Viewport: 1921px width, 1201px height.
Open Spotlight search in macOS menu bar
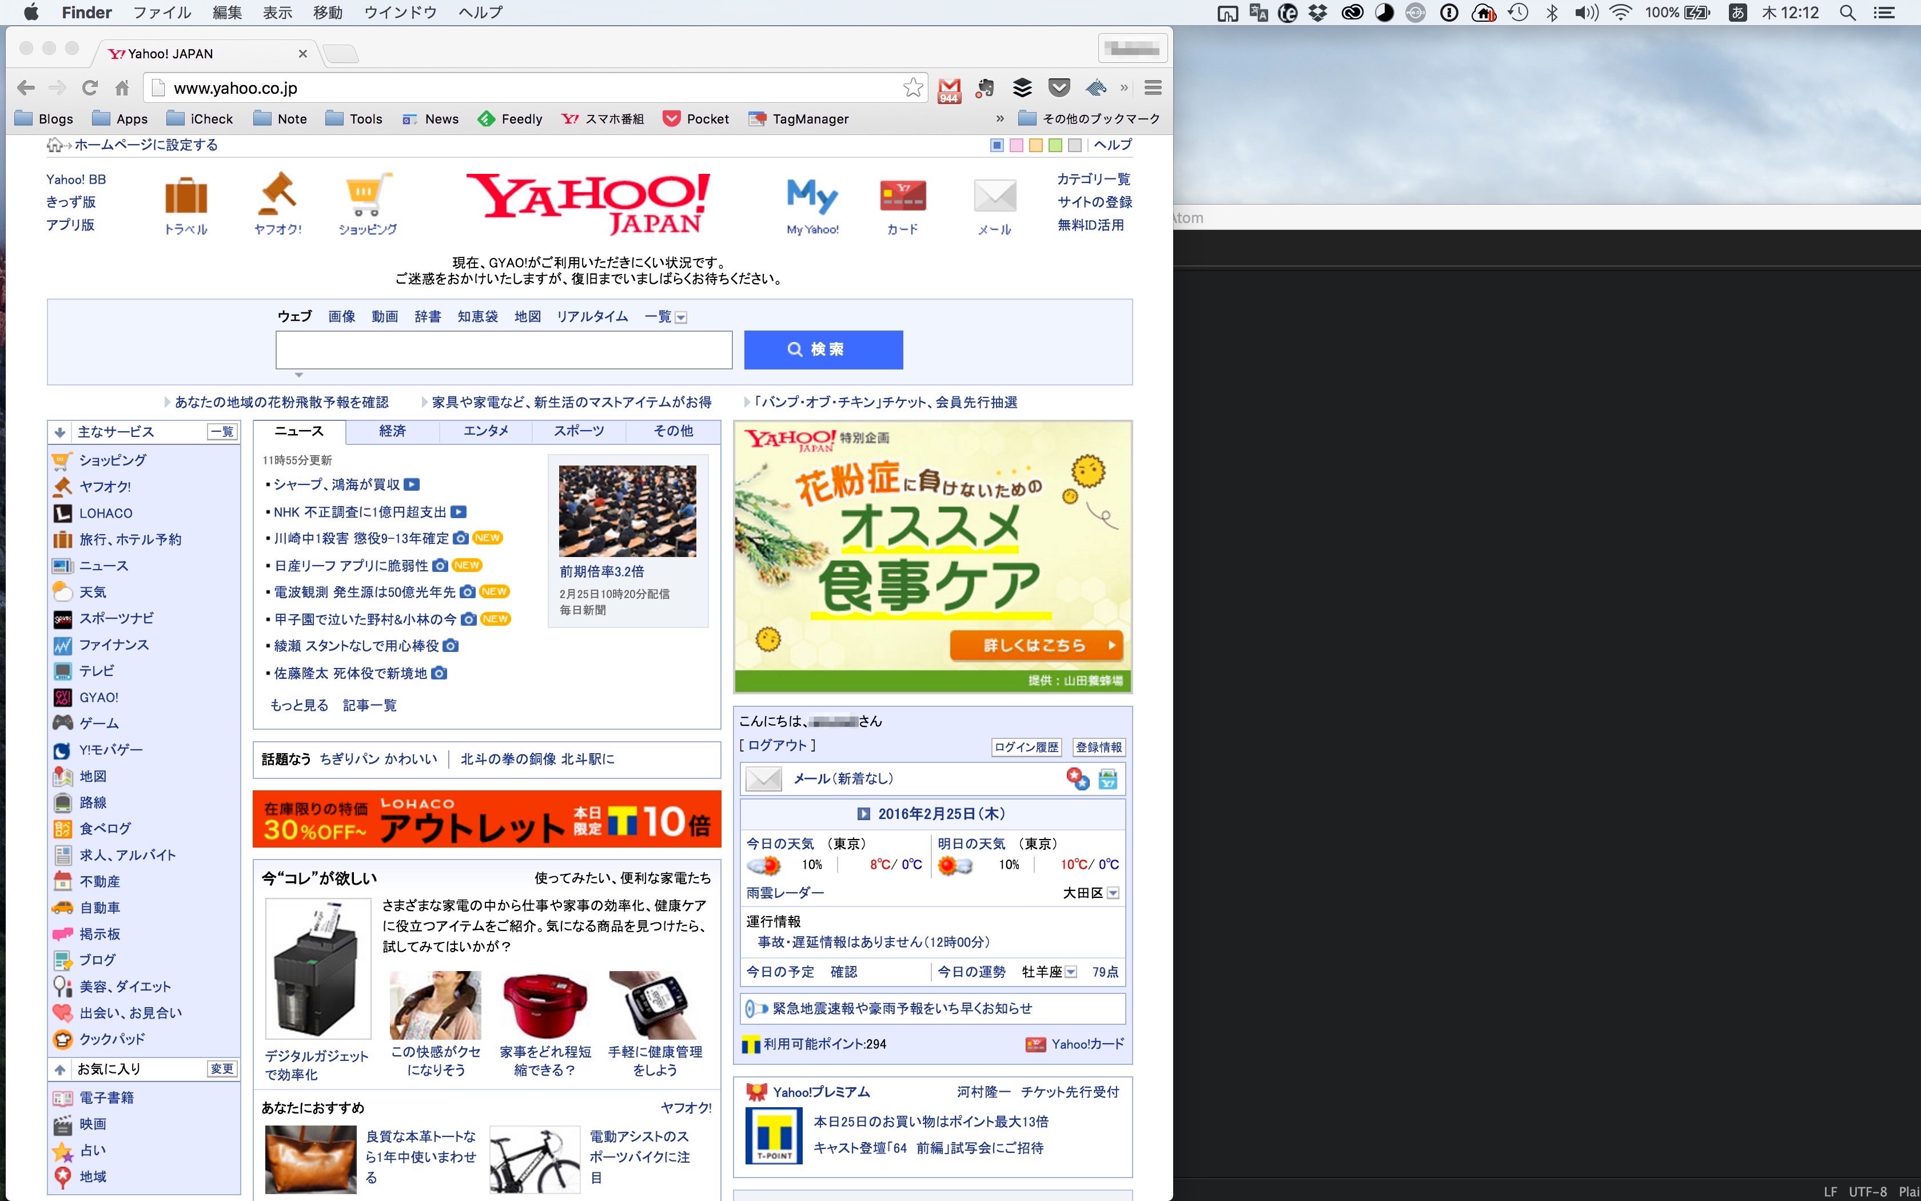pos(1847,13)
